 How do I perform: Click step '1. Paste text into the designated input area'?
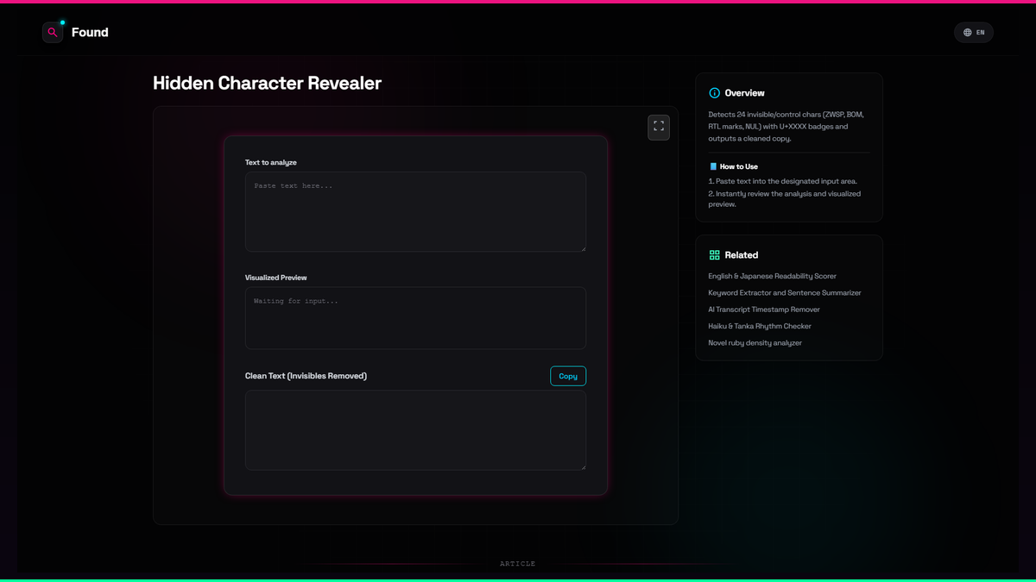pos(782,182)
